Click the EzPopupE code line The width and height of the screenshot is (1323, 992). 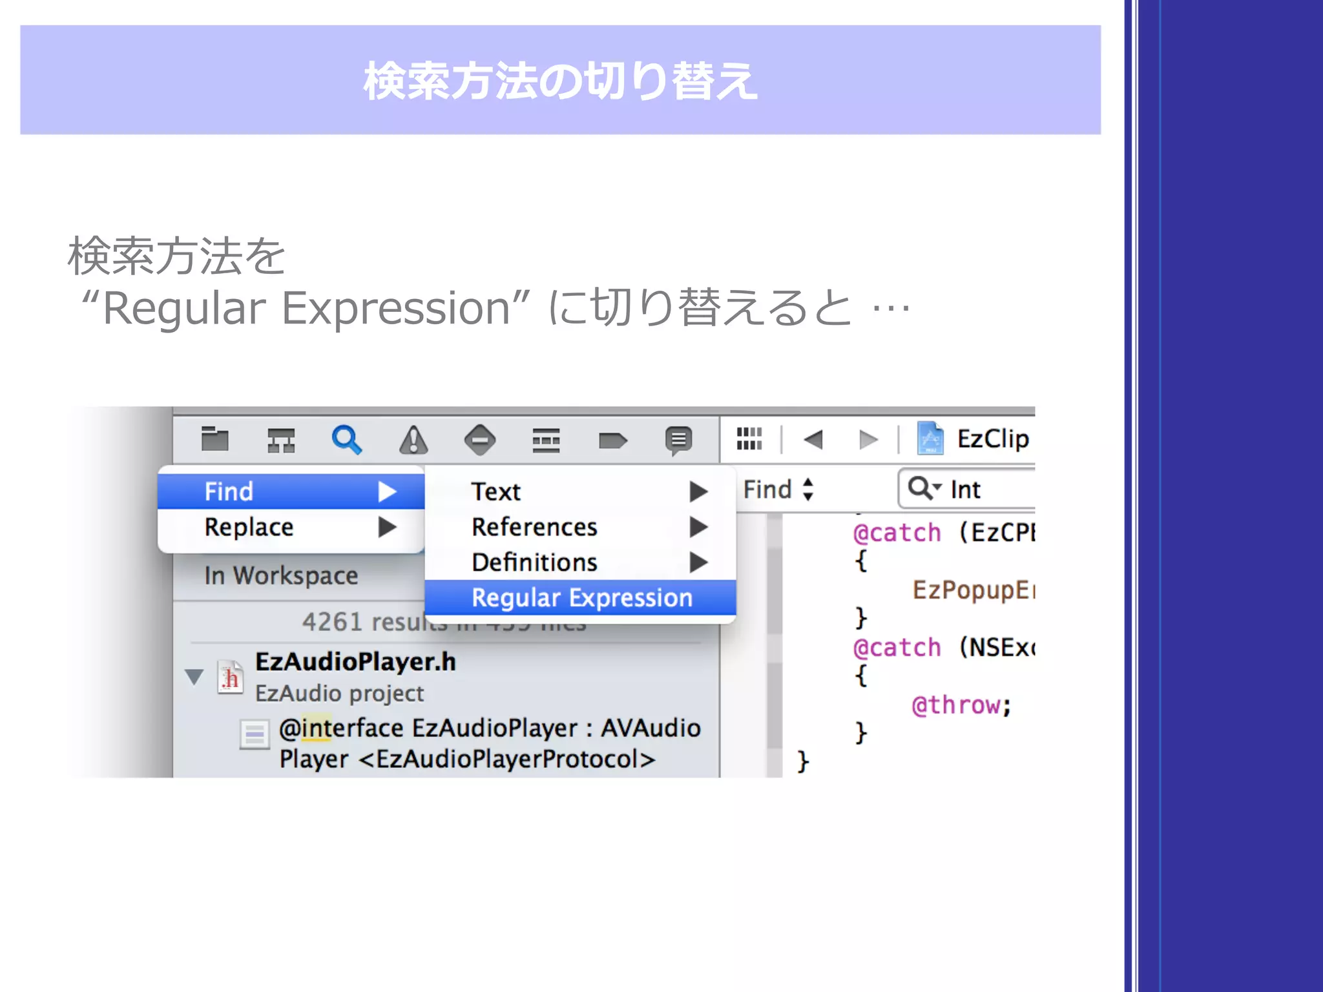[x=974, y=590]
